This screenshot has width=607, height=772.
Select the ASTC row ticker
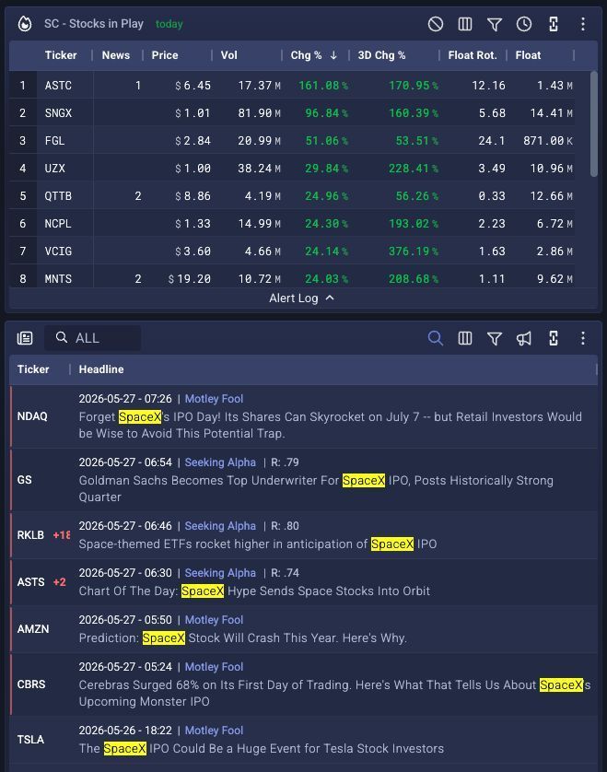click(x=58, y=85)
